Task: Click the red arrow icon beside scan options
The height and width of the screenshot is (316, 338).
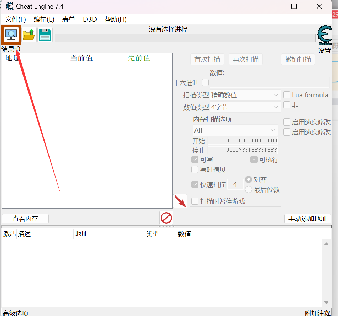Action: [180, 201]
